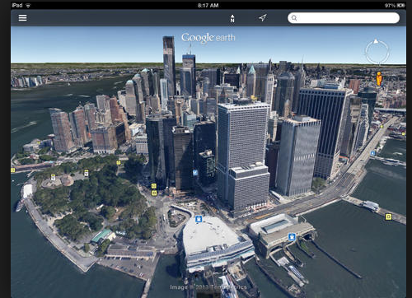Screen dimensions: 412x298
Task: Tap the search box
Action: (344, 18)
